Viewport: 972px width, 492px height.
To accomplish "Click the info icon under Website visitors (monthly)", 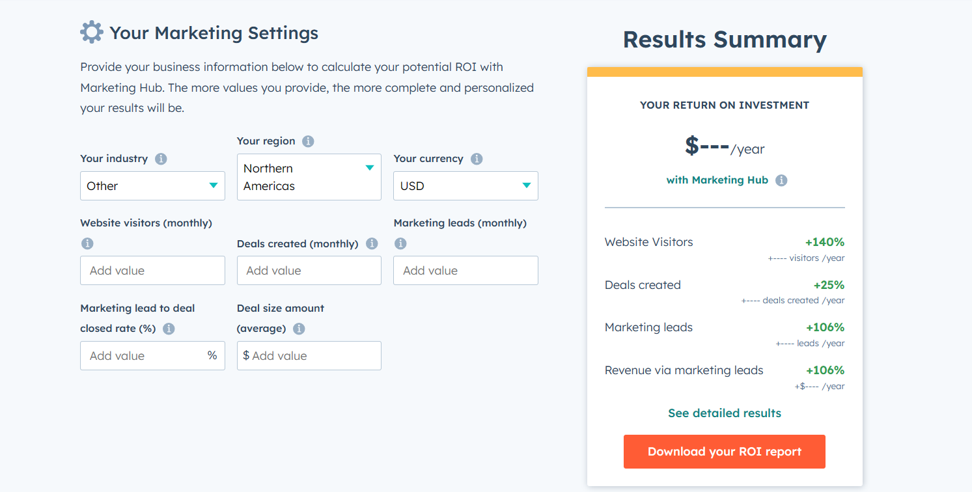I will tap(87, 243).
